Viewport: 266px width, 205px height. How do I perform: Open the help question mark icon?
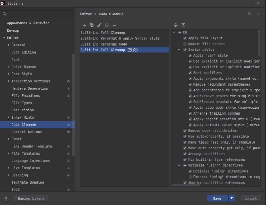(x=6, y=198)
